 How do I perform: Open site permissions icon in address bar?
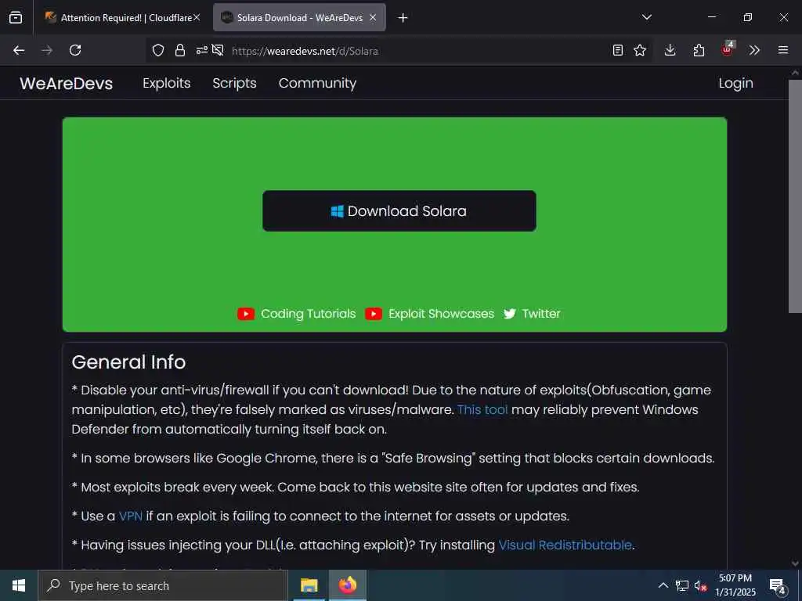[201, 50]
